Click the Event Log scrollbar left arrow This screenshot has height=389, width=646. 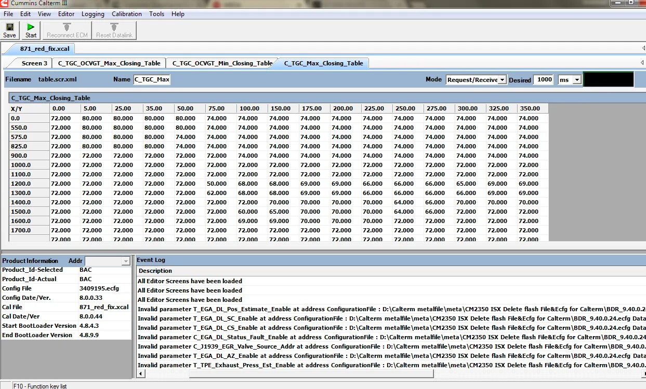141,374
